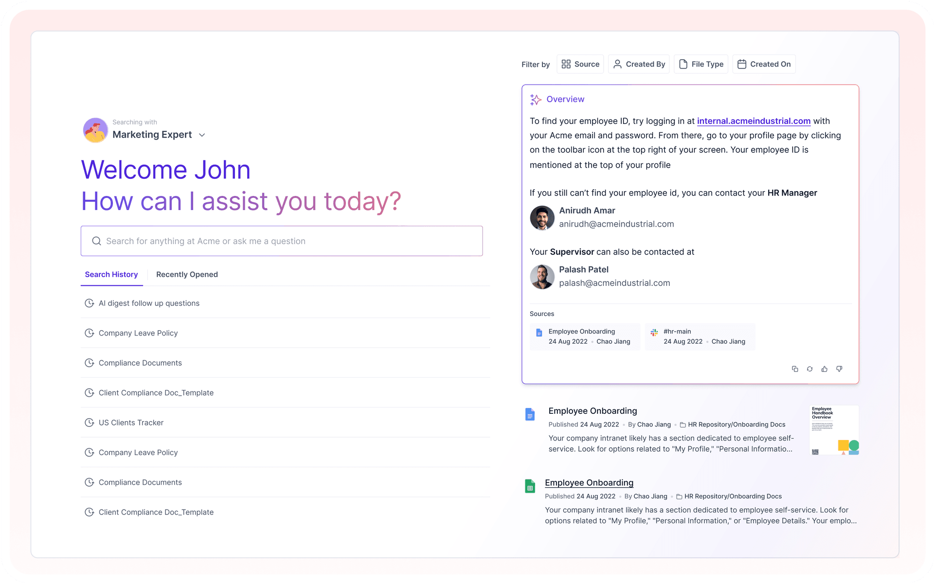
Task: Select the Company Leave Policy history item
Action: (x=139, y=333)
